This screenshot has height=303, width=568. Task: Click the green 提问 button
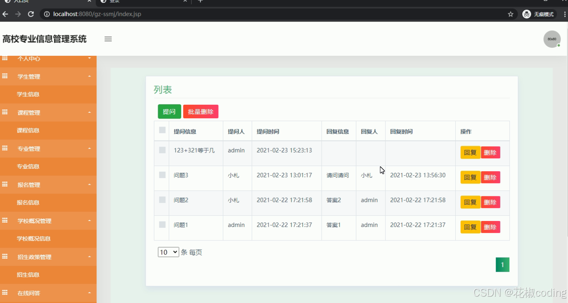(169, 111)
